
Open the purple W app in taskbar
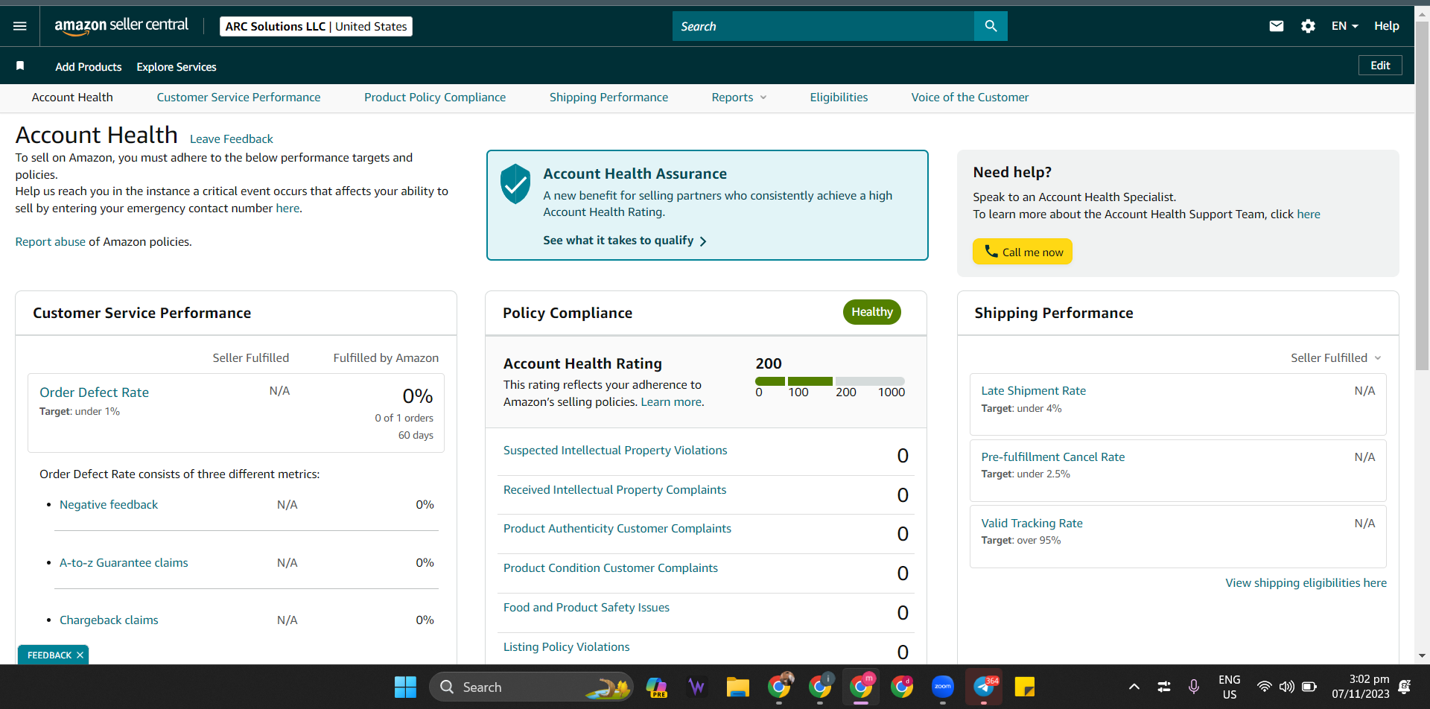[697, 687]
